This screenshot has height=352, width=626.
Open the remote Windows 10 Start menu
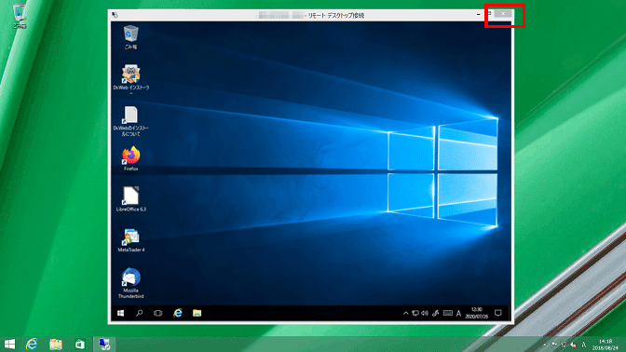(x=120, y=313)
